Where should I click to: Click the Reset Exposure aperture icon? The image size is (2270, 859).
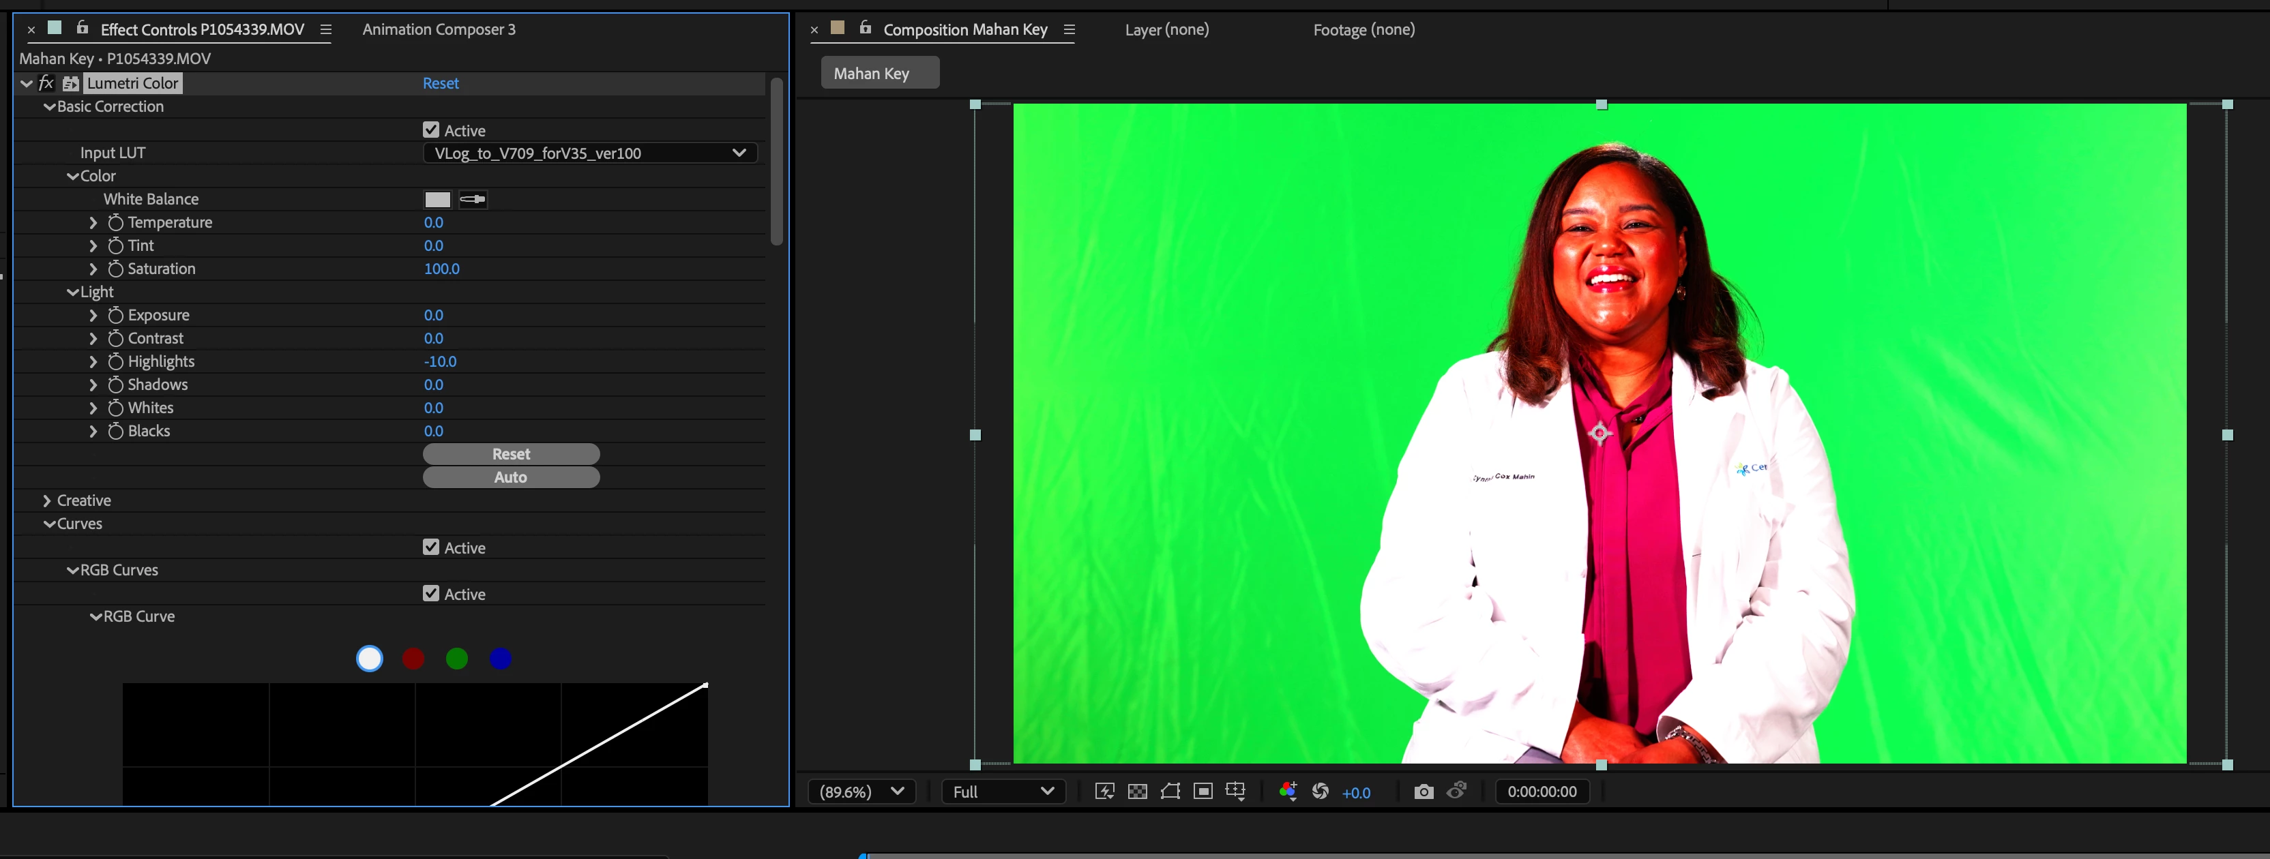(1320, 791)
